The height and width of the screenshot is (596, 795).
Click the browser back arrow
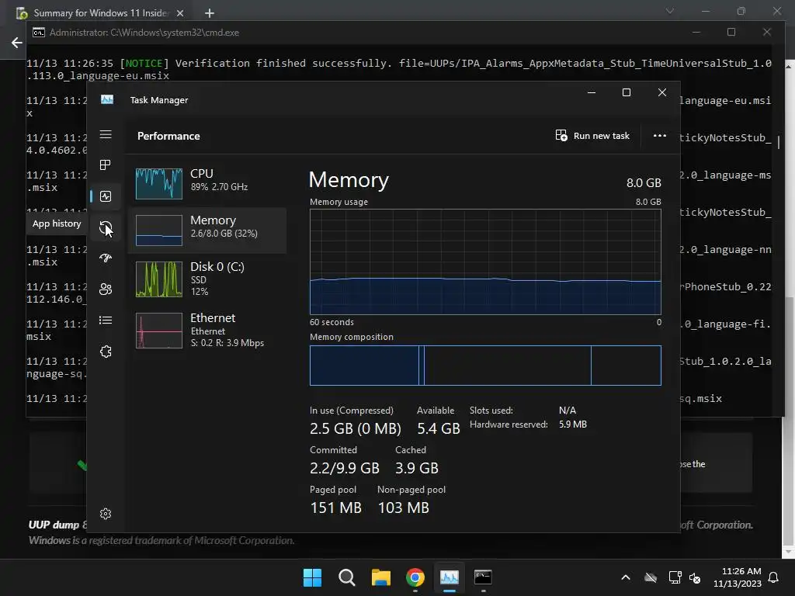point(17,43)
